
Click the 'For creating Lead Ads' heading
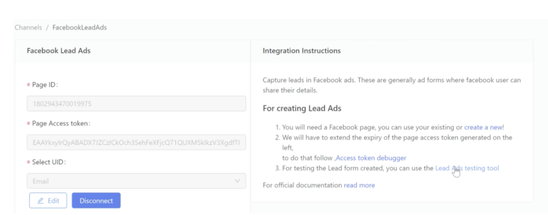[x=302, y=108]
